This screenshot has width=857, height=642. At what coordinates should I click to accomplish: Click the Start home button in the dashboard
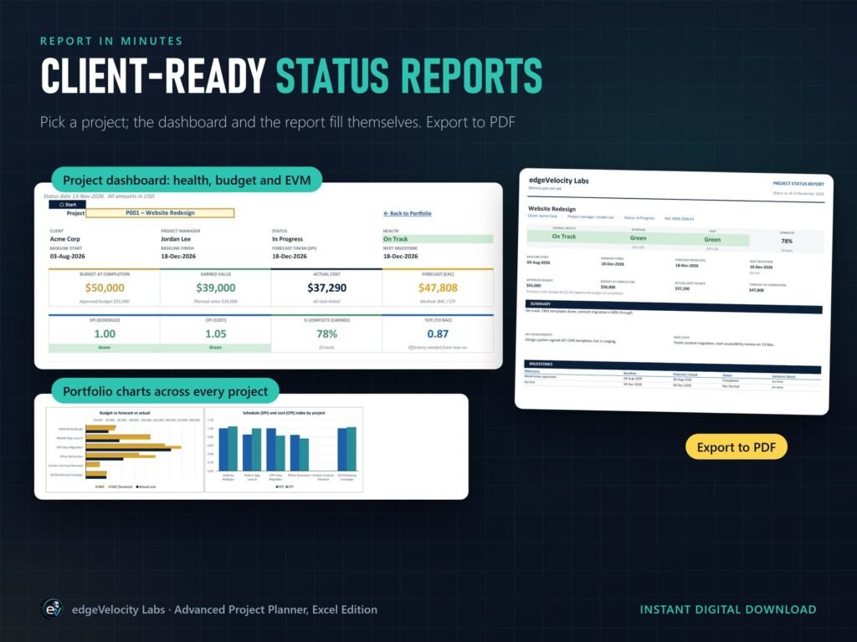67,204
